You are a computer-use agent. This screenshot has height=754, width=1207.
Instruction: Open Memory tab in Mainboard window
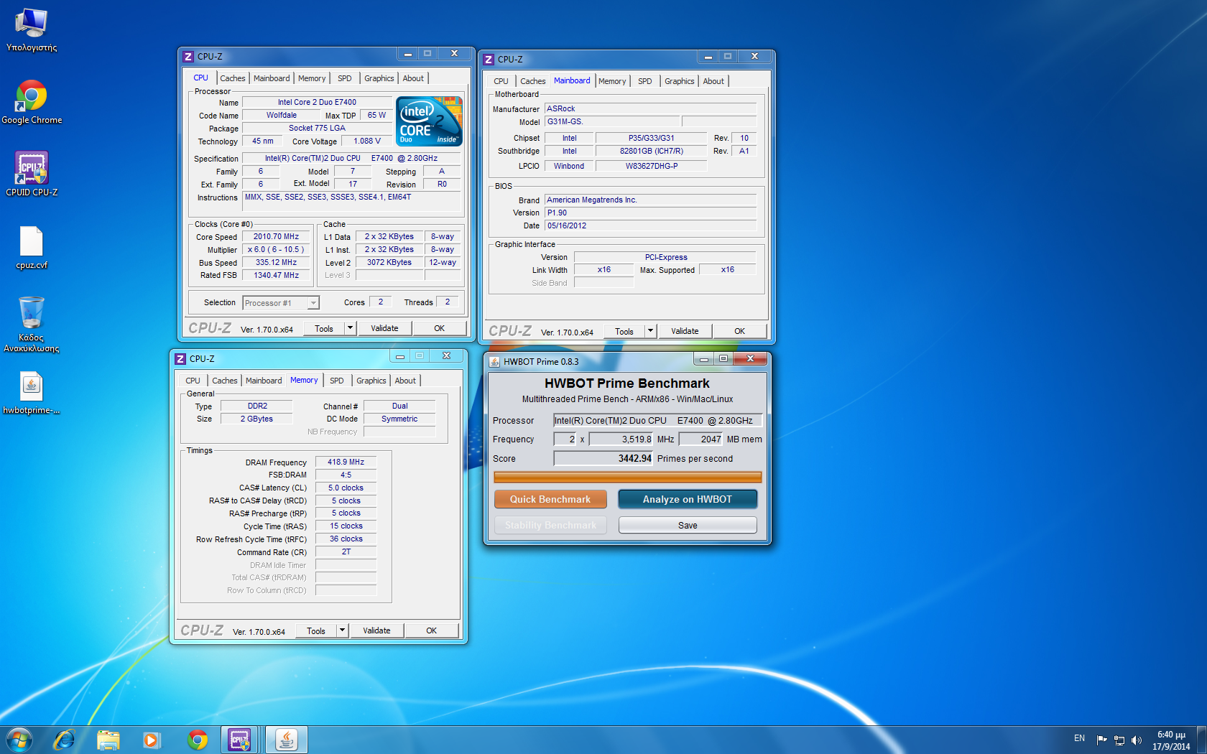pyautogui.click(x=612, y=81)
